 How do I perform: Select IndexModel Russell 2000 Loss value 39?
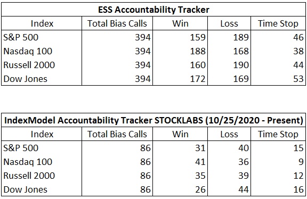point(244,176)
